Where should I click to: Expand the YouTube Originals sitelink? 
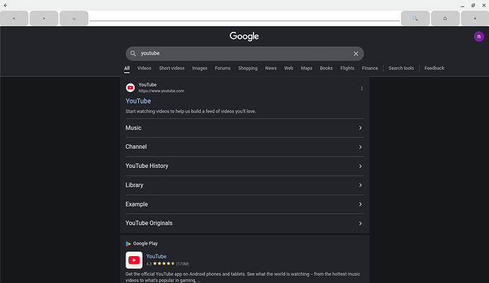tap(244, 224)
